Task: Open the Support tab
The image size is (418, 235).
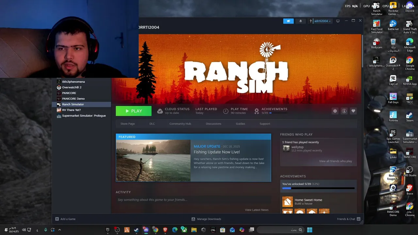Action: (265, 124)
